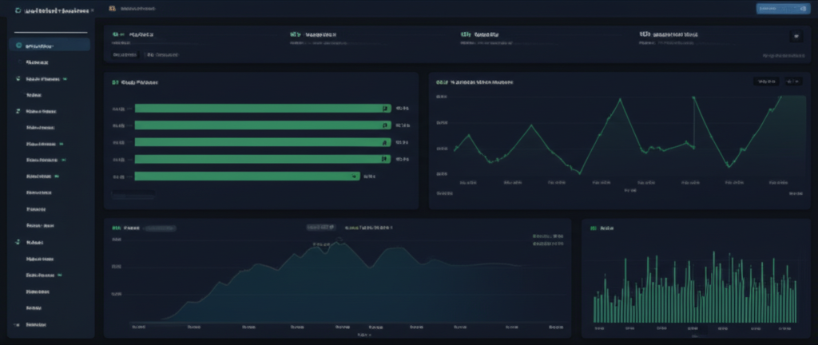Click the icon at the end of the fourth green bar
This screenshot has height=345, width=818.
[x=384, y=159]
